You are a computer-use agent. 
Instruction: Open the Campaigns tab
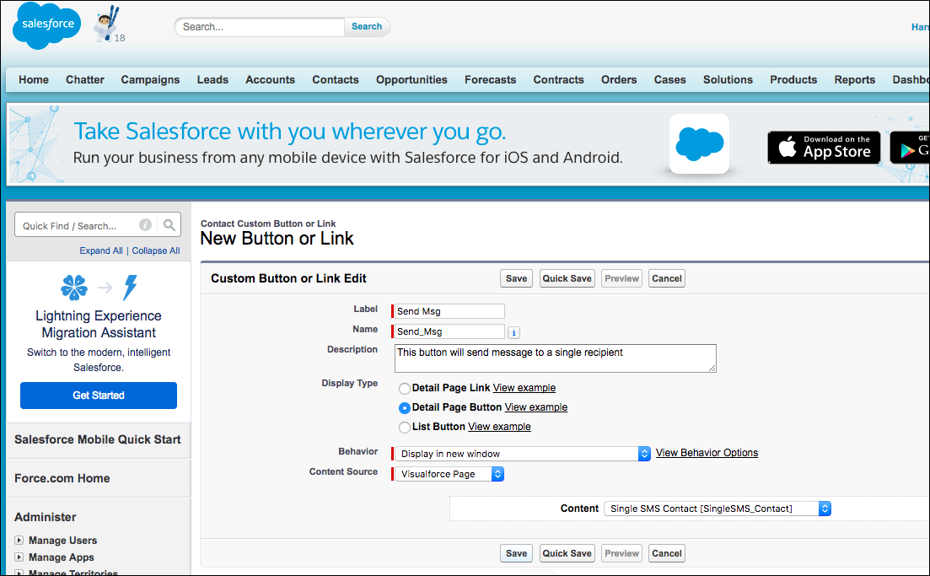coord(150,79)
